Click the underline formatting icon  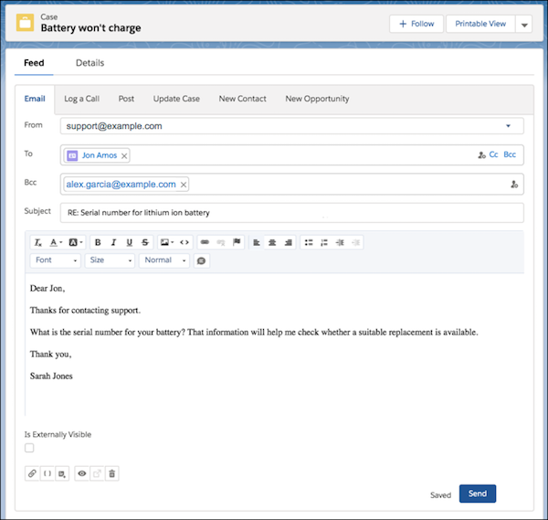129,242
